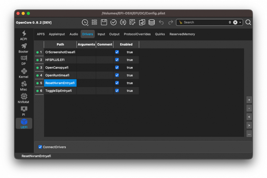Switch to the APFS tab

pyautogui.click(x=41, y=34)
